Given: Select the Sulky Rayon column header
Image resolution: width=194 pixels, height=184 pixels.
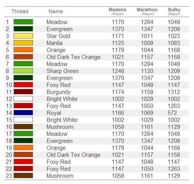Looking at the screenshot, I should click(x=174, y=12).
